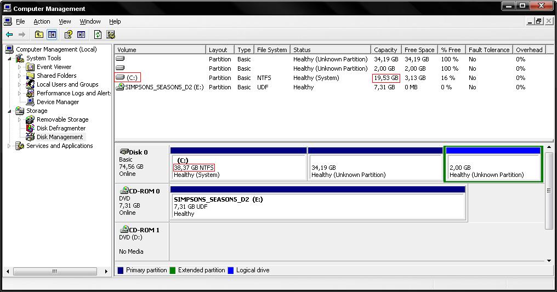Screen dimensions: 557x292
Task: Click the Forward arrow toolbar button
Action: [x=22, y=35]
